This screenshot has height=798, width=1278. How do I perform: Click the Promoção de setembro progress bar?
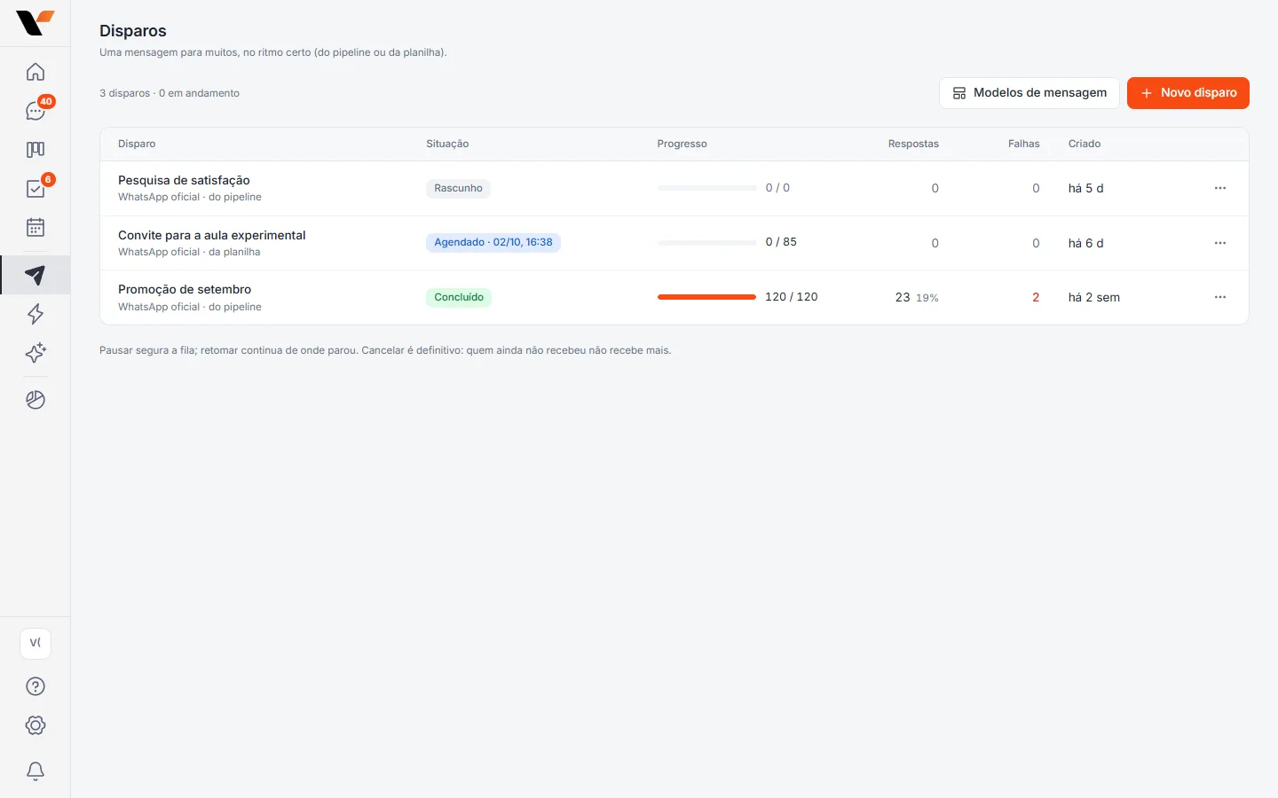(706, 297)
